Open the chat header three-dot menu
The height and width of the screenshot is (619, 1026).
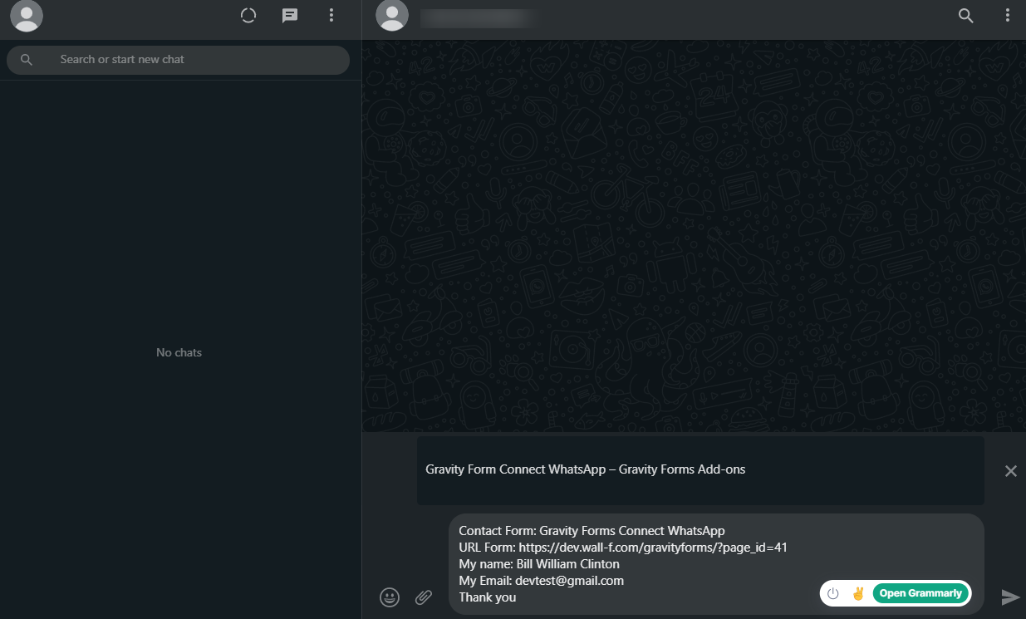[x=1008, y=16]
